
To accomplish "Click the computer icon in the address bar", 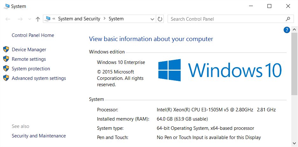I will pyautogui.click(x=48, y=19).
